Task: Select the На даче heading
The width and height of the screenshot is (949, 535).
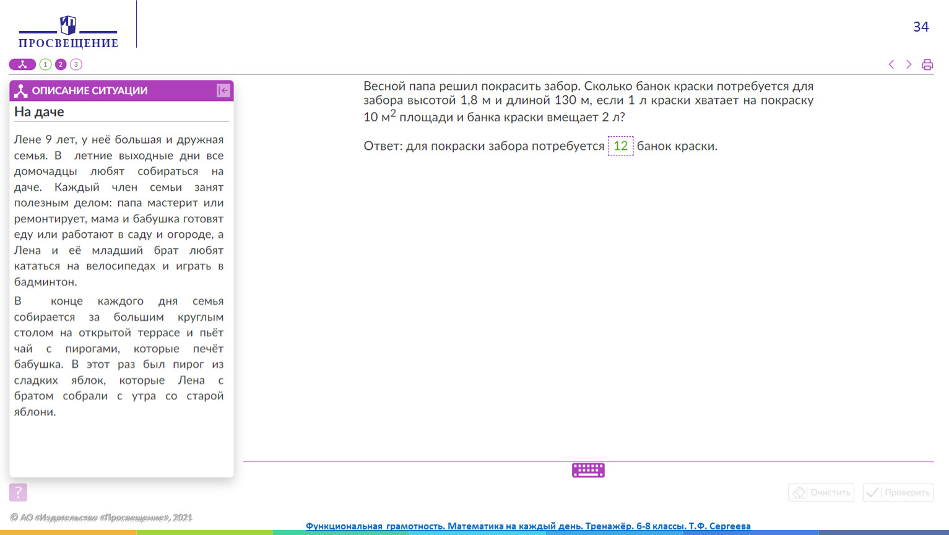Action: click(x=39, y=112)
